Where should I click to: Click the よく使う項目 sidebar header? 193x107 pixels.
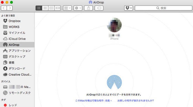pos(8,16)
